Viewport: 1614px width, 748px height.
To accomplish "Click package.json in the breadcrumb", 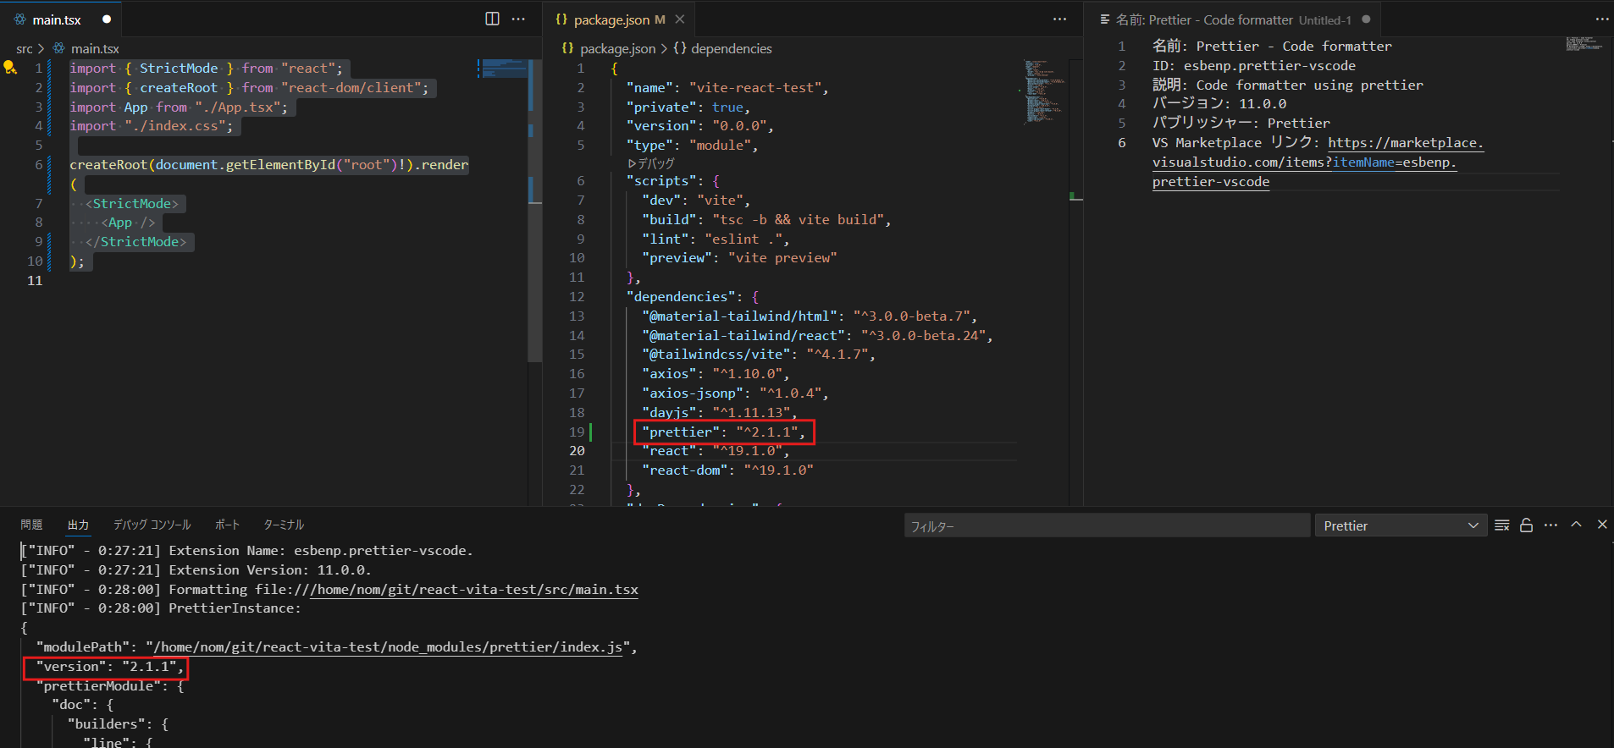I will tap(618, 48).
